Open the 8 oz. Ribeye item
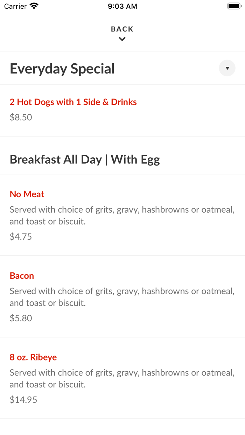245x435 pixels. coord(33,357)
